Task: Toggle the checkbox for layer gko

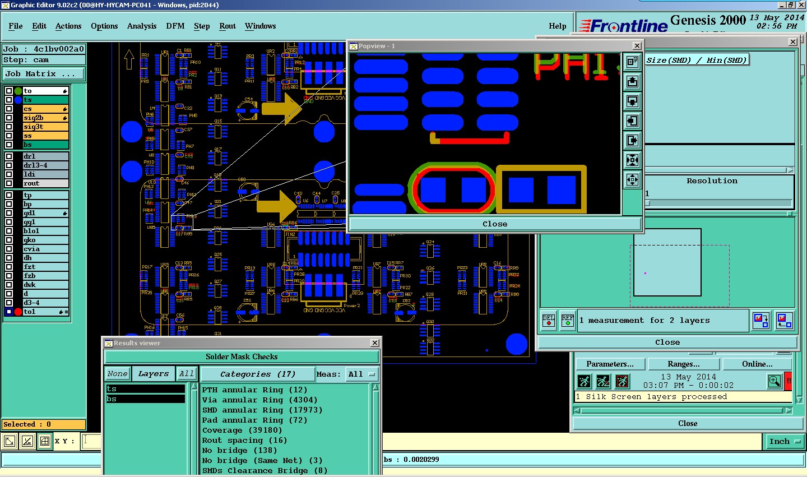Action: click(x=9, y=240)
